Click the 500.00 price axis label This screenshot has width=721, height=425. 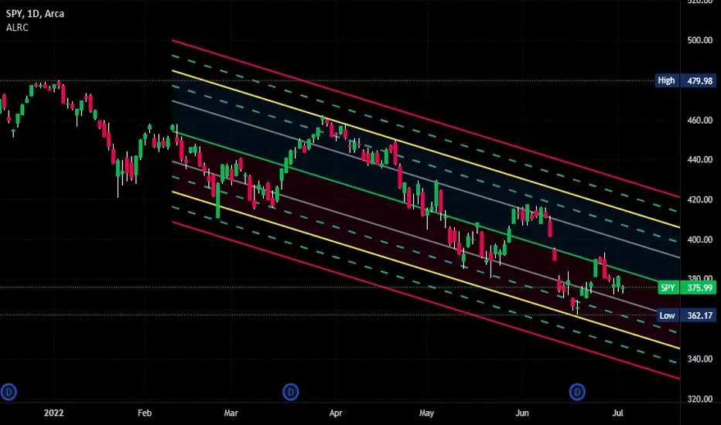(x=700, y=40)
